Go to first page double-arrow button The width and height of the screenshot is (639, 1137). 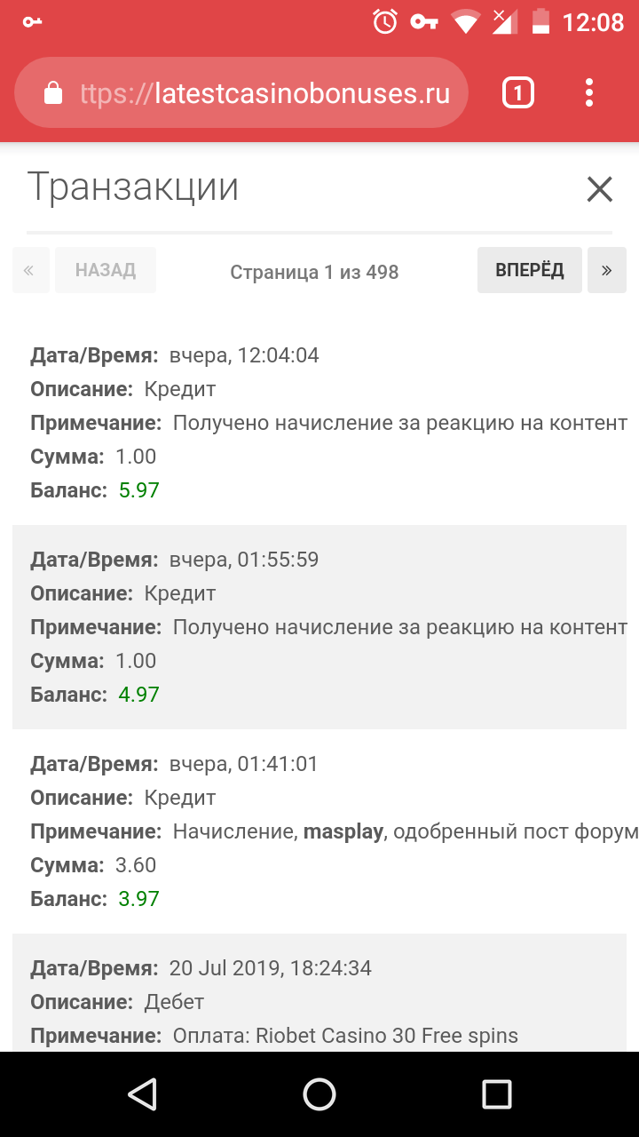(30, 270)
